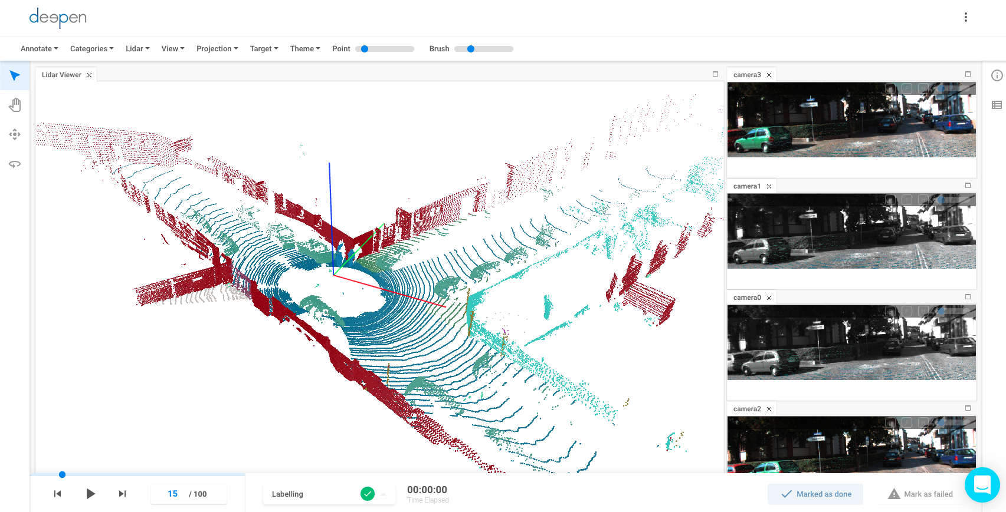Toggle the F button on camera1
The image size is (1006, 512).
click(x=907, y=200)
